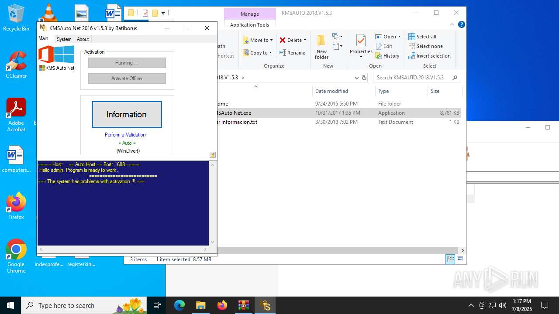Click Perform a Validation link

click(x=125, y=135)
